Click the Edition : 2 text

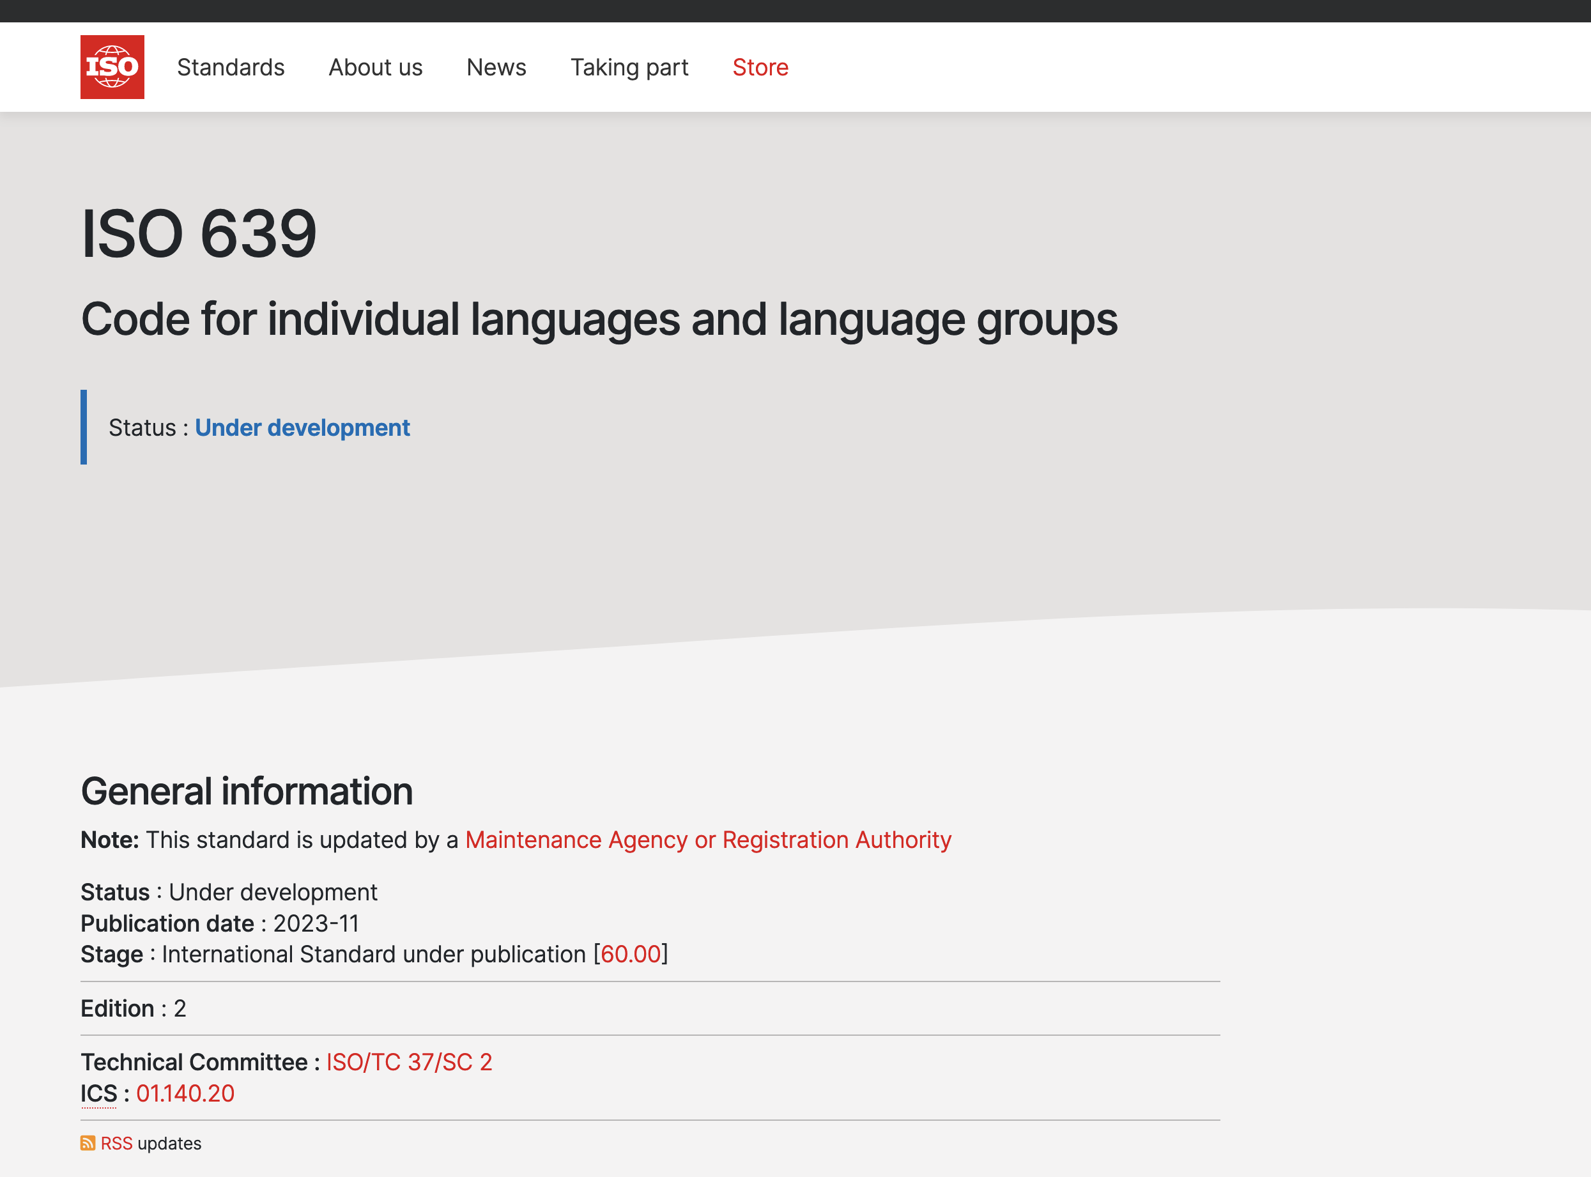coord(134,1009)
